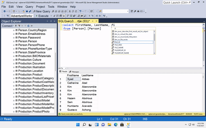Viewport: 206px width, 128px height.
Task: Click the Acevedo cell in results grid
Action: click(89, 106)
